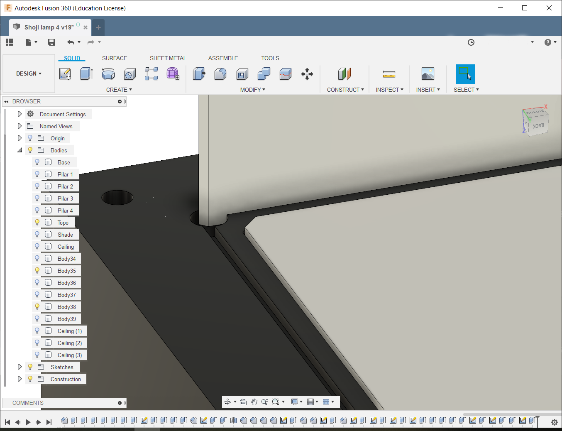Activate the Move/Copy tool

pos(307,74)
